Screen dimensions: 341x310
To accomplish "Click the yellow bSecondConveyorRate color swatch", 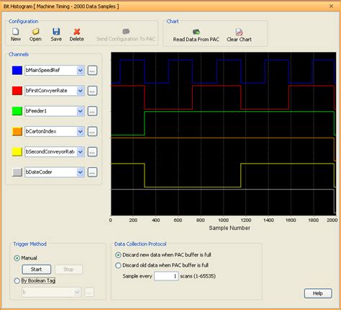I will tap(17, 152).
